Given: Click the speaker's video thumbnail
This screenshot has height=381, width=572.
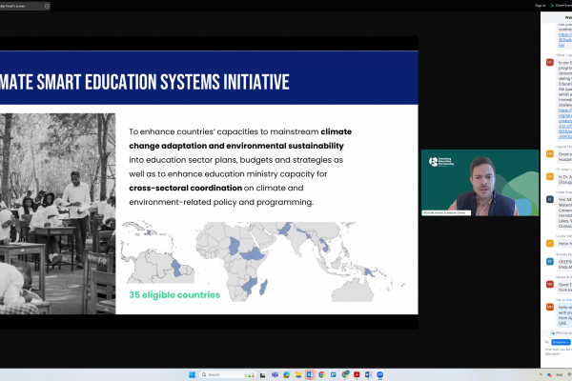Looking at the screenshot, I should pyautogui.click(x=480, y=182).
